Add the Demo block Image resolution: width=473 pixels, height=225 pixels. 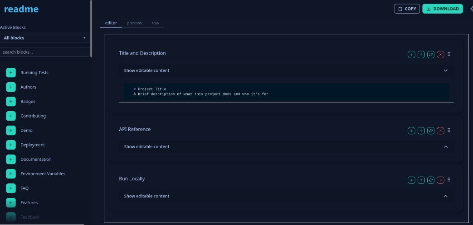click(x=11, y=130)
